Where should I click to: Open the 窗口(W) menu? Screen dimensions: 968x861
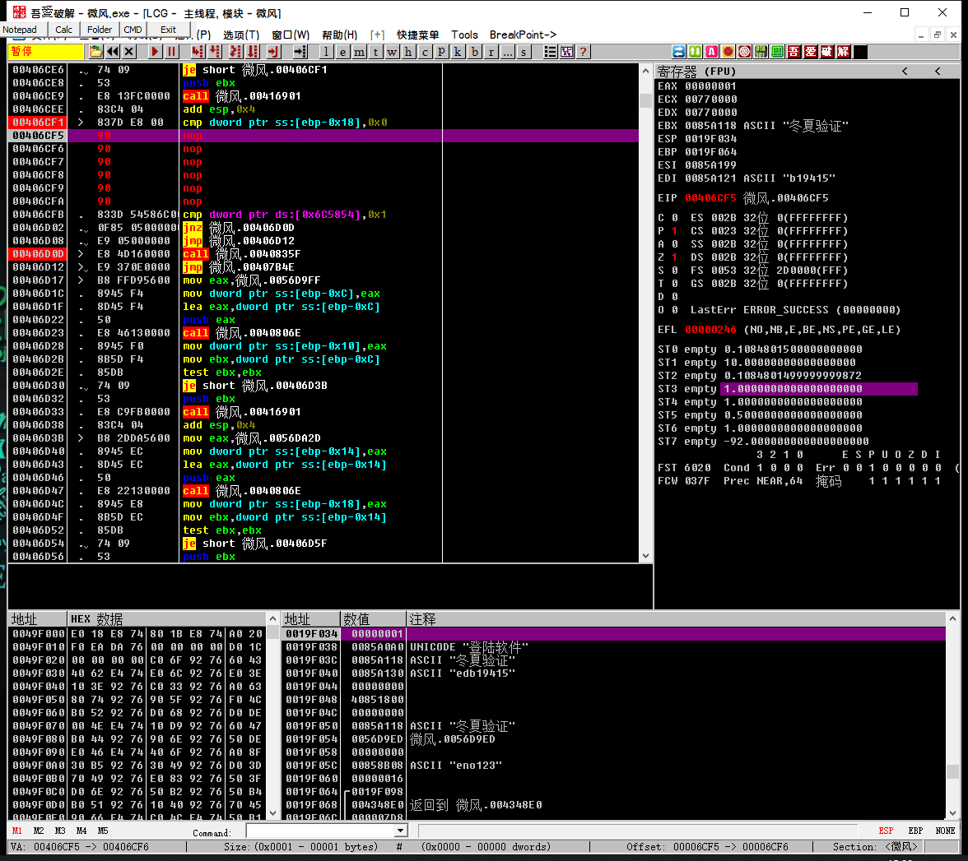point(290,35)
